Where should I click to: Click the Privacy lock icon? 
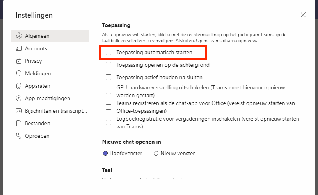point(19,61)
